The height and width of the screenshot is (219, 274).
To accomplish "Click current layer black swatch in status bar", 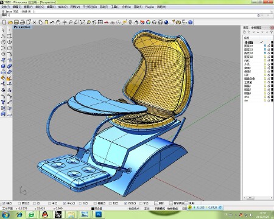I will 93,208.
